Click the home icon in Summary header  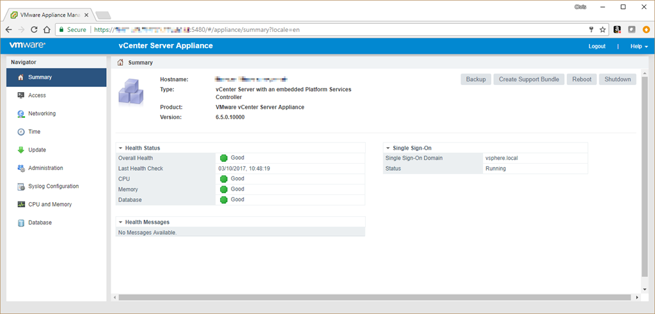point(120,63)
